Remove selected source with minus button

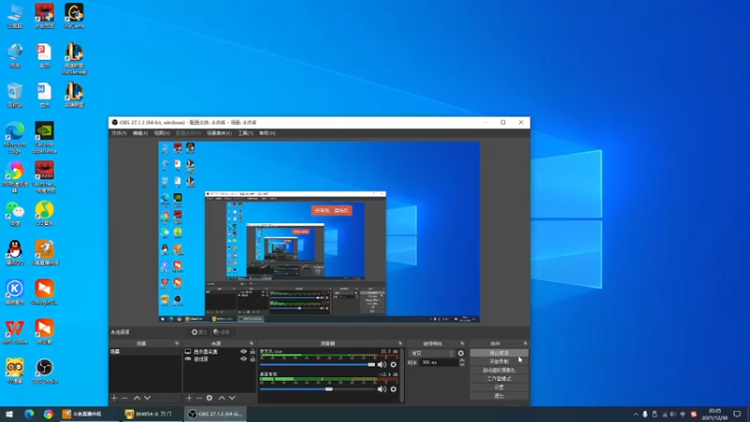(199, 398)
